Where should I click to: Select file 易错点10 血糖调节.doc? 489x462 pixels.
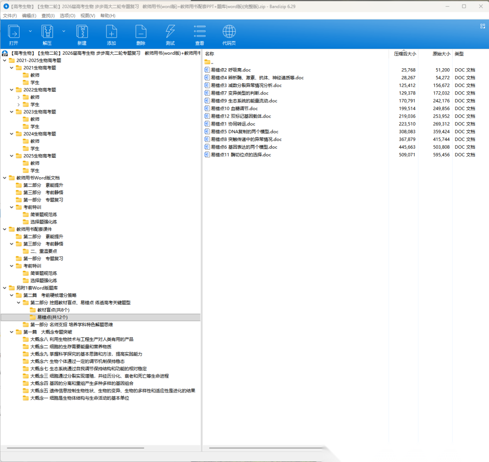[x=234, y=108]
